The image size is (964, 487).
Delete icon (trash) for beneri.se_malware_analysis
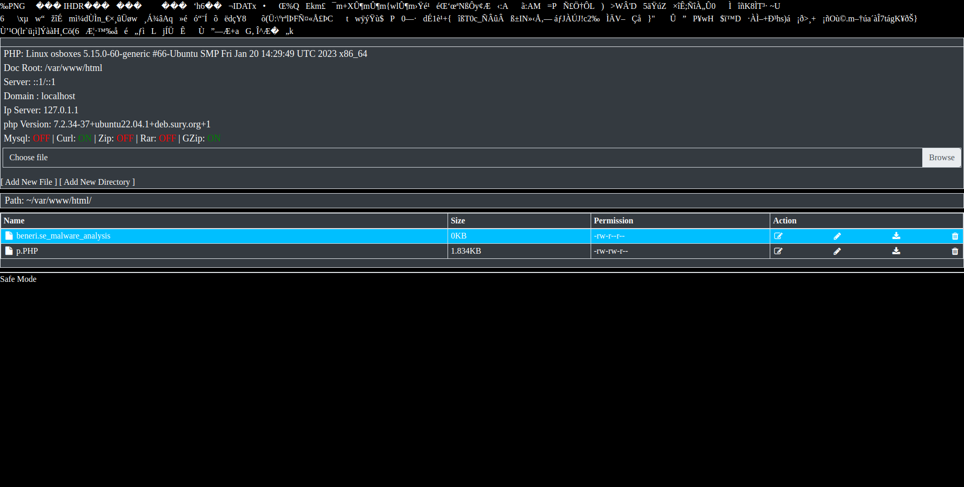pyautogui.click(x=955, y=236)
